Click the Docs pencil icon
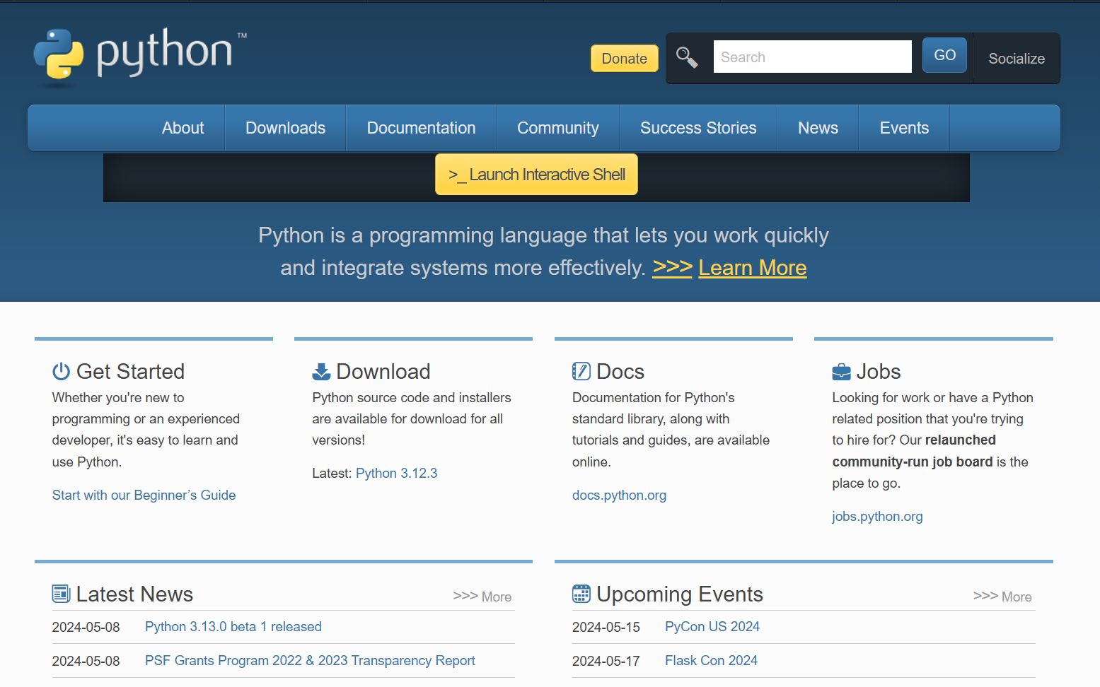 coord(580,370)
